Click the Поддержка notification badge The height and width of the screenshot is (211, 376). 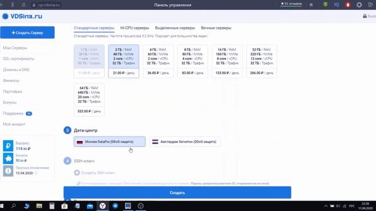[x=29, y=114]
